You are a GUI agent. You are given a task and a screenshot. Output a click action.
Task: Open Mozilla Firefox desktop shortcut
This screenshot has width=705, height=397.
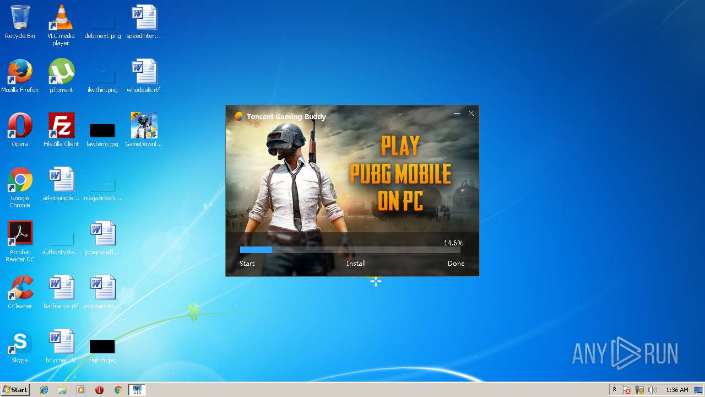[20, 76]
